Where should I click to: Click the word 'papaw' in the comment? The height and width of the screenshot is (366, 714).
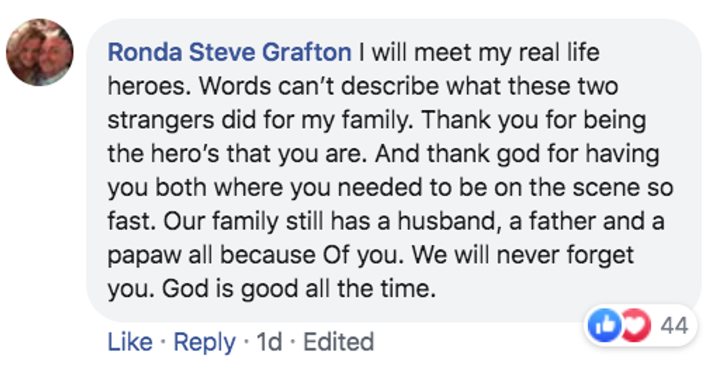[x=141, y=256]
